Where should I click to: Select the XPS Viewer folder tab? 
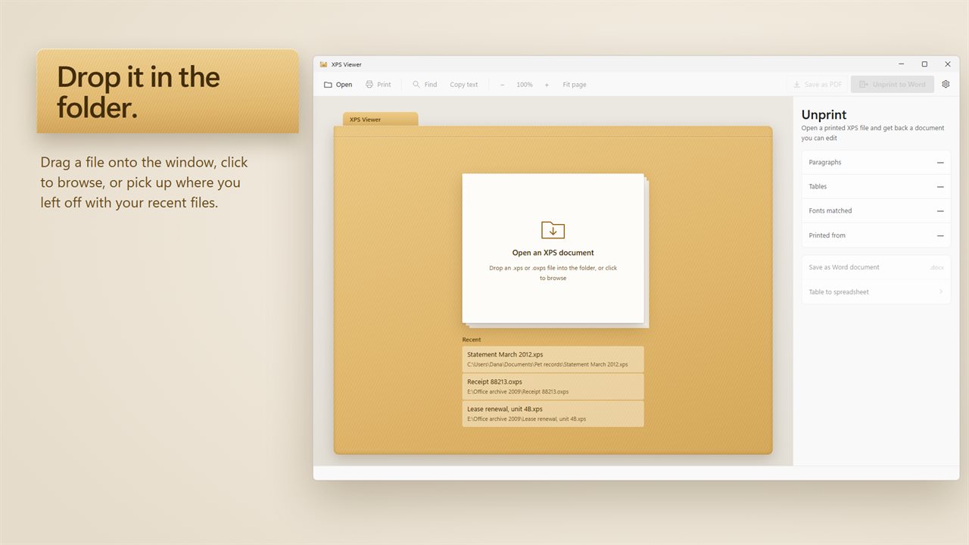tap(380, 120)
